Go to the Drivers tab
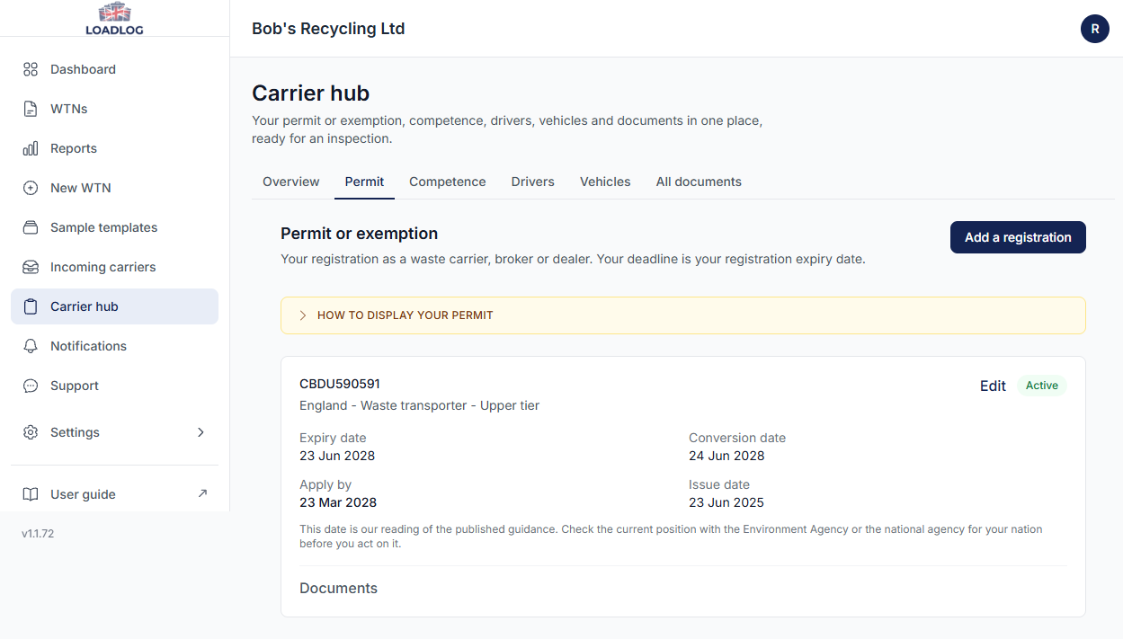Image resolution: width=1123 pixels, height=639 pixels. (533, 182)
